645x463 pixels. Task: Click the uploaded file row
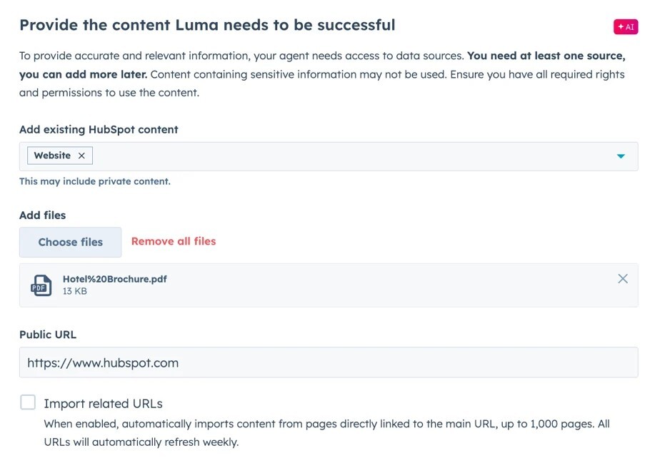[x=329, y=285]
